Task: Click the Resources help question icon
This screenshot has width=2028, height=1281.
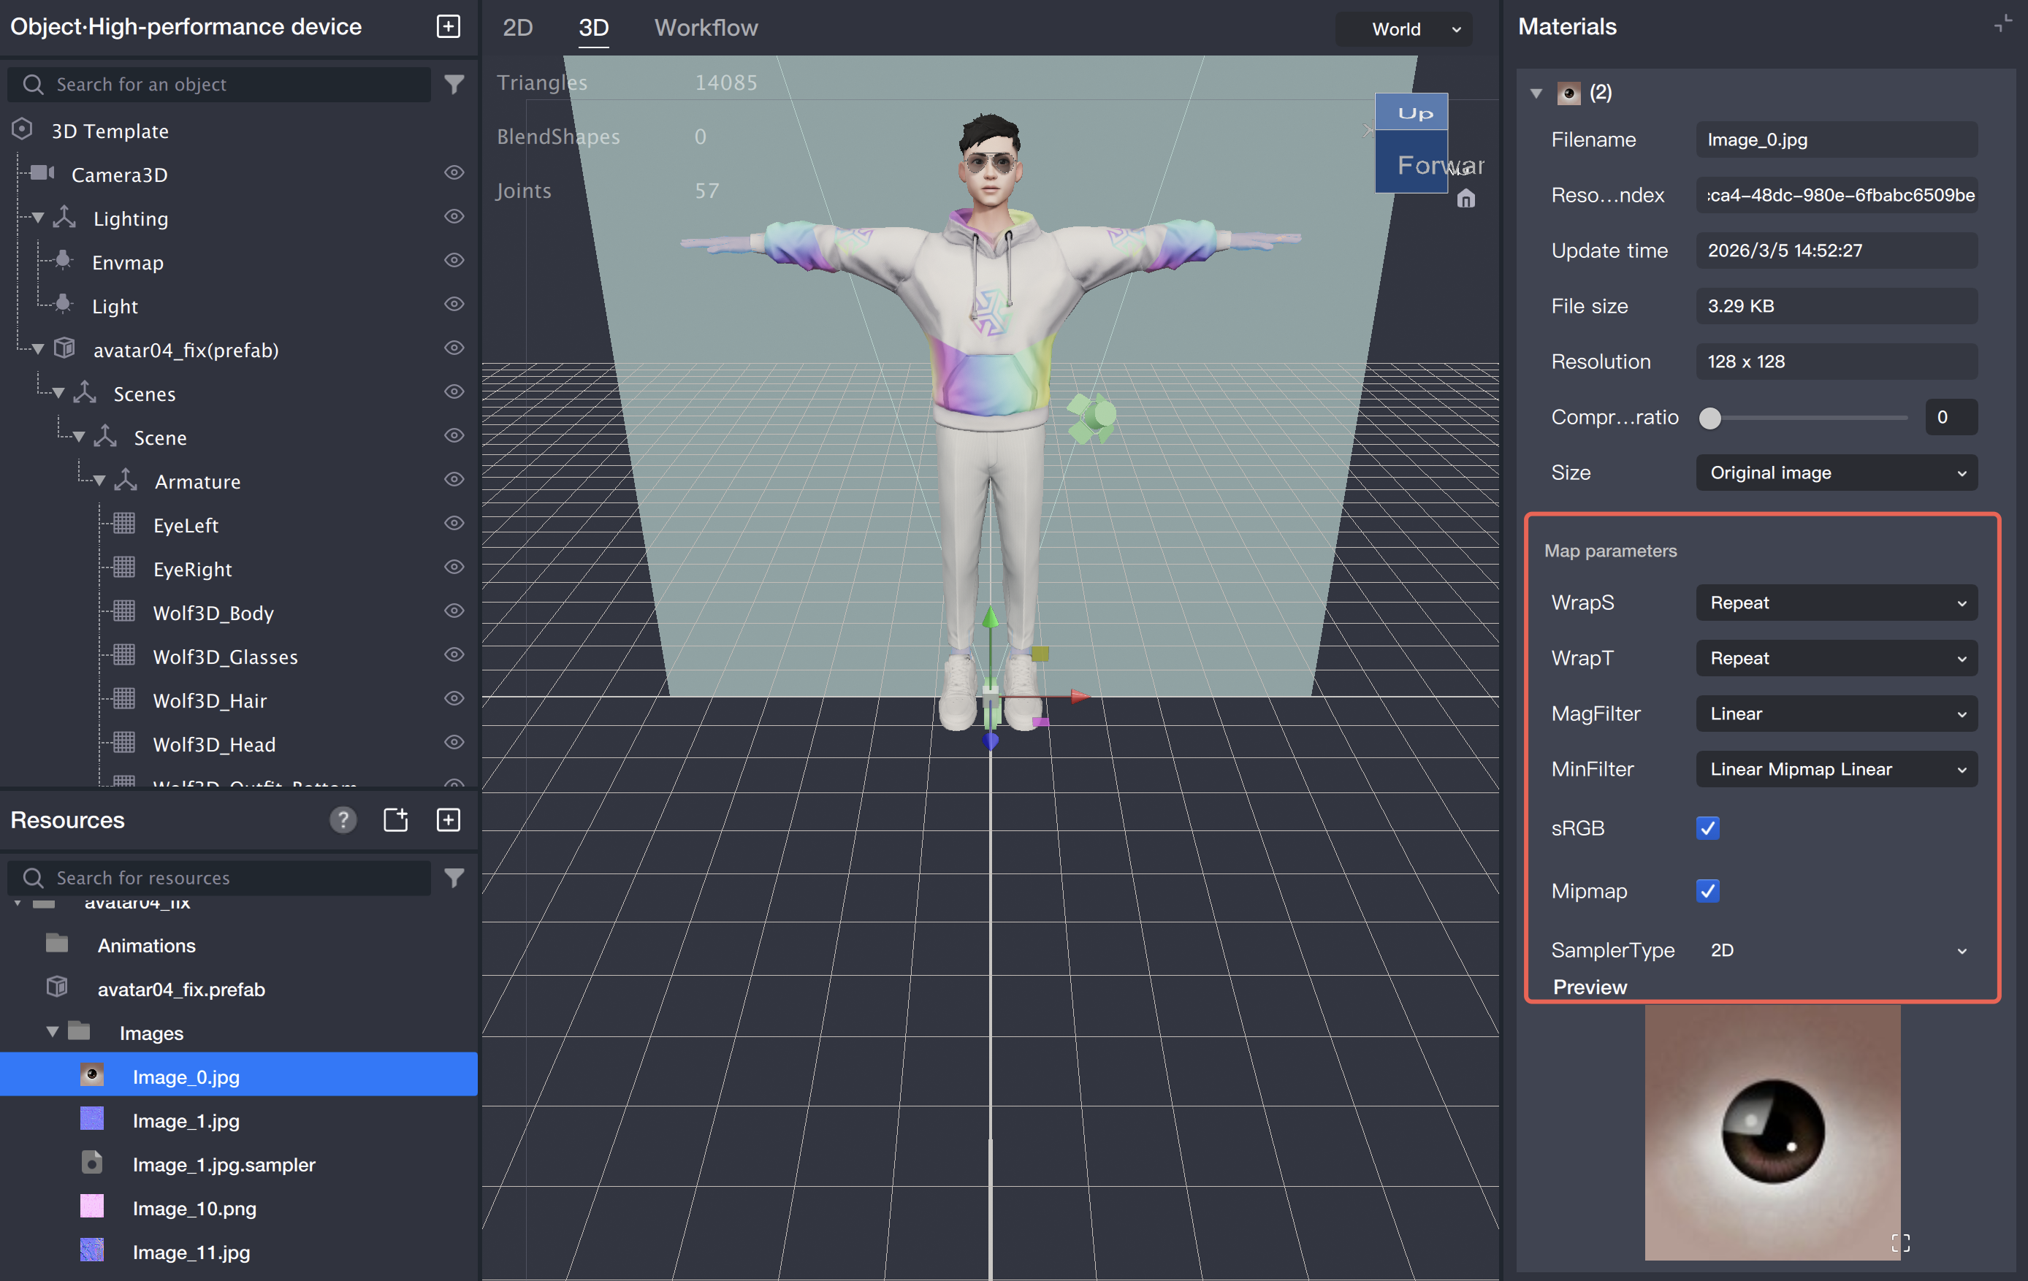Action: (x=343, y=819)
